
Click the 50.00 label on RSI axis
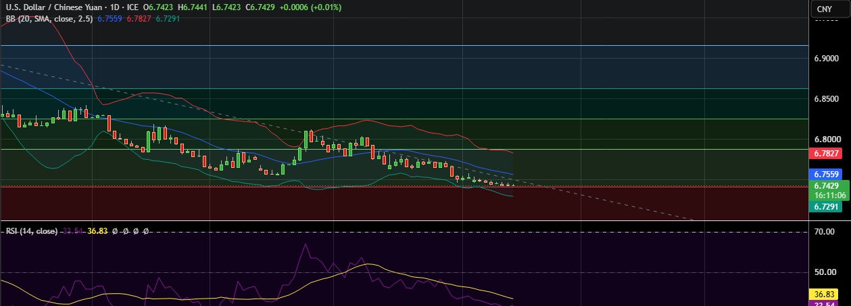pos(824,272)
